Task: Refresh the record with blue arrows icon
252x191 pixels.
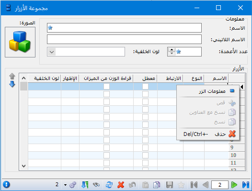Action: point(109,185)
